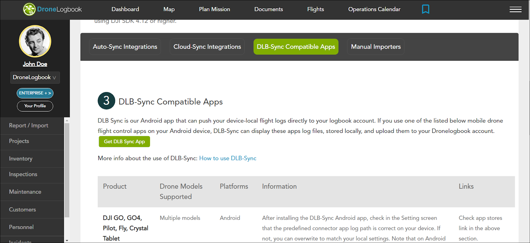Open Documents in the top navigation
530x243 pixels.
coord(269,9)
